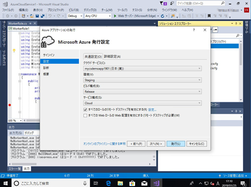Click the browser refresh toolbar icon
The height and width of the screenshot is (187, 251).
tap(162, 16)
